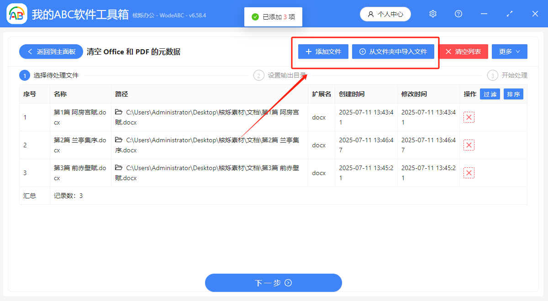Select file name 第2篇 兰亭集序.docx
Screen dimensions: 548x301
80,145
